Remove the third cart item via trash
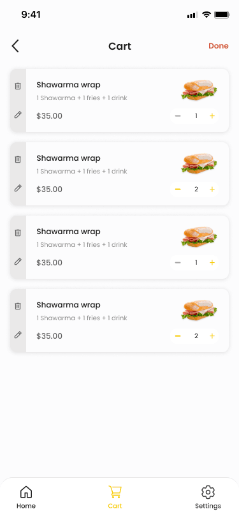The image size is (239, 518). point(18,233)
